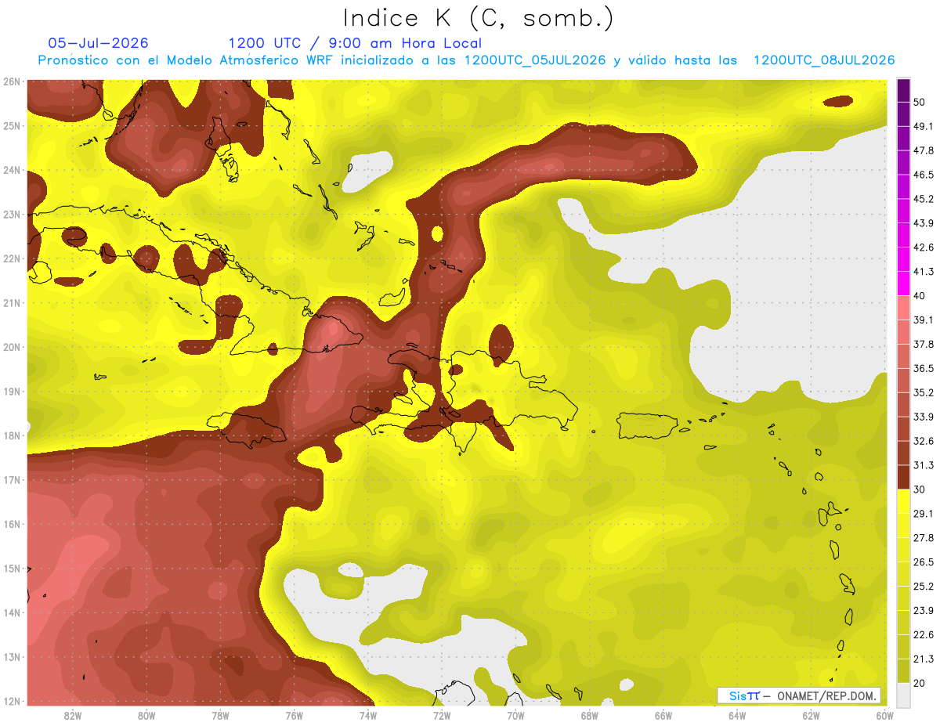The image size is (940, 726).
Task: Click the gray colorbar segment below 20
Action: click(x=903, y=695)
